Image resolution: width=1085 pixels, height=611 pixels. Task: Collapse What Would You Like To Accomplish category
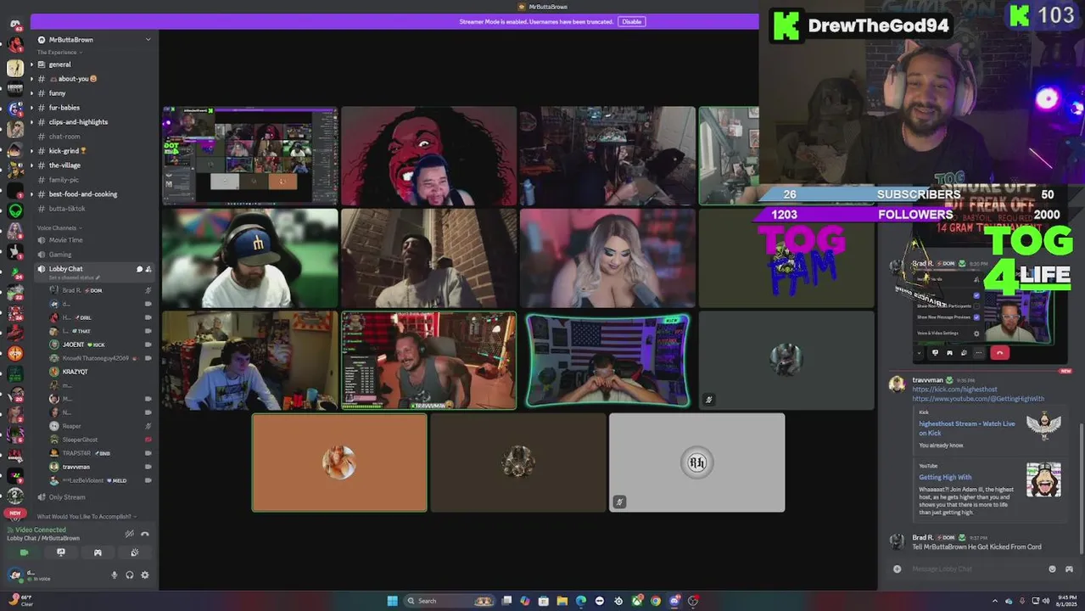pyautogui.click(x=86, y=516)
